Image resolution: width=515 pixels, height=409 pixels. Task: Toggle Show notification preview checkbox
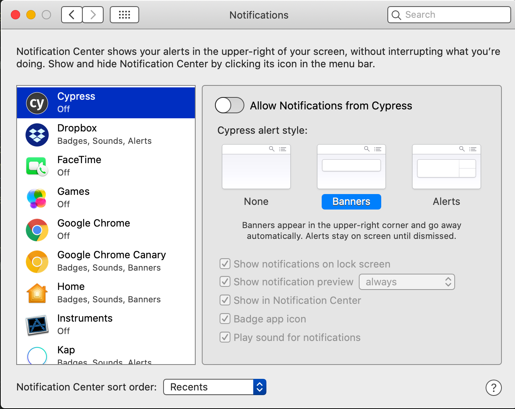(x=225, y=281)
